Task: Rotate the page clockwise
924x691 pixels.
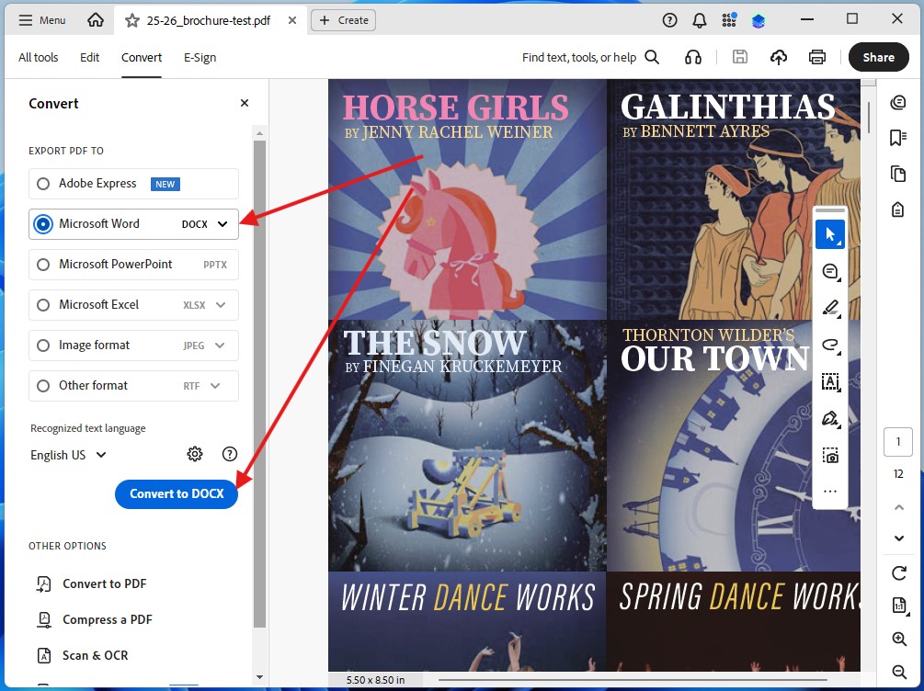Action: click(898, 572)
